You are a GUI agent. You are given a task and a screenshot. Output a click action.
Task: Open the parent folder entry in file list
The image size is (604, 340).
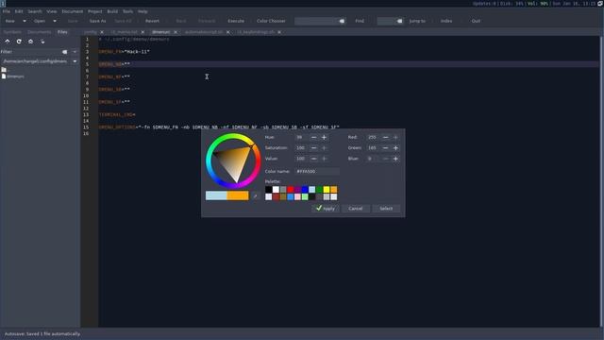coord(5,70)
